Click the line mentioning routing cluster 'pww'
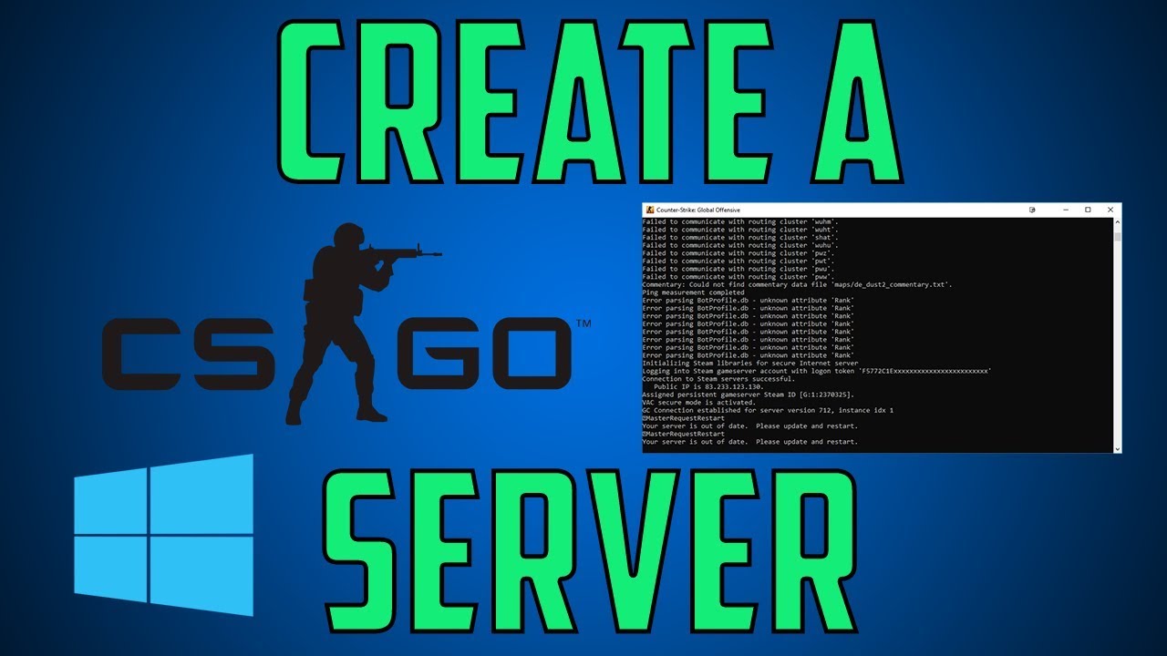Screen dimensions: 1167x656 coord(738,276)
